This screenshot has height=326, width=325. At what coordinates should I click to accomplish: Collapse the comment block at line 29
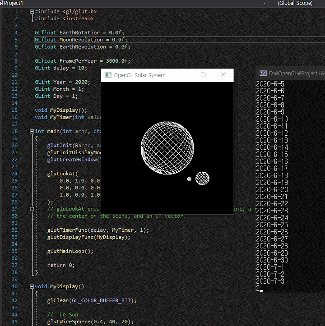click(32, 209)
